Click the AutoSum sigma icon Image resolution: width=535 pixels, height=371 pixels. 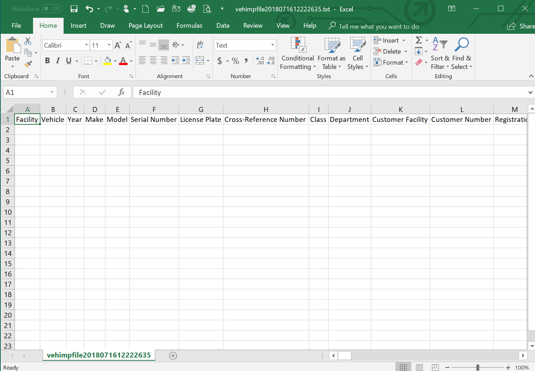pos(419,40)
